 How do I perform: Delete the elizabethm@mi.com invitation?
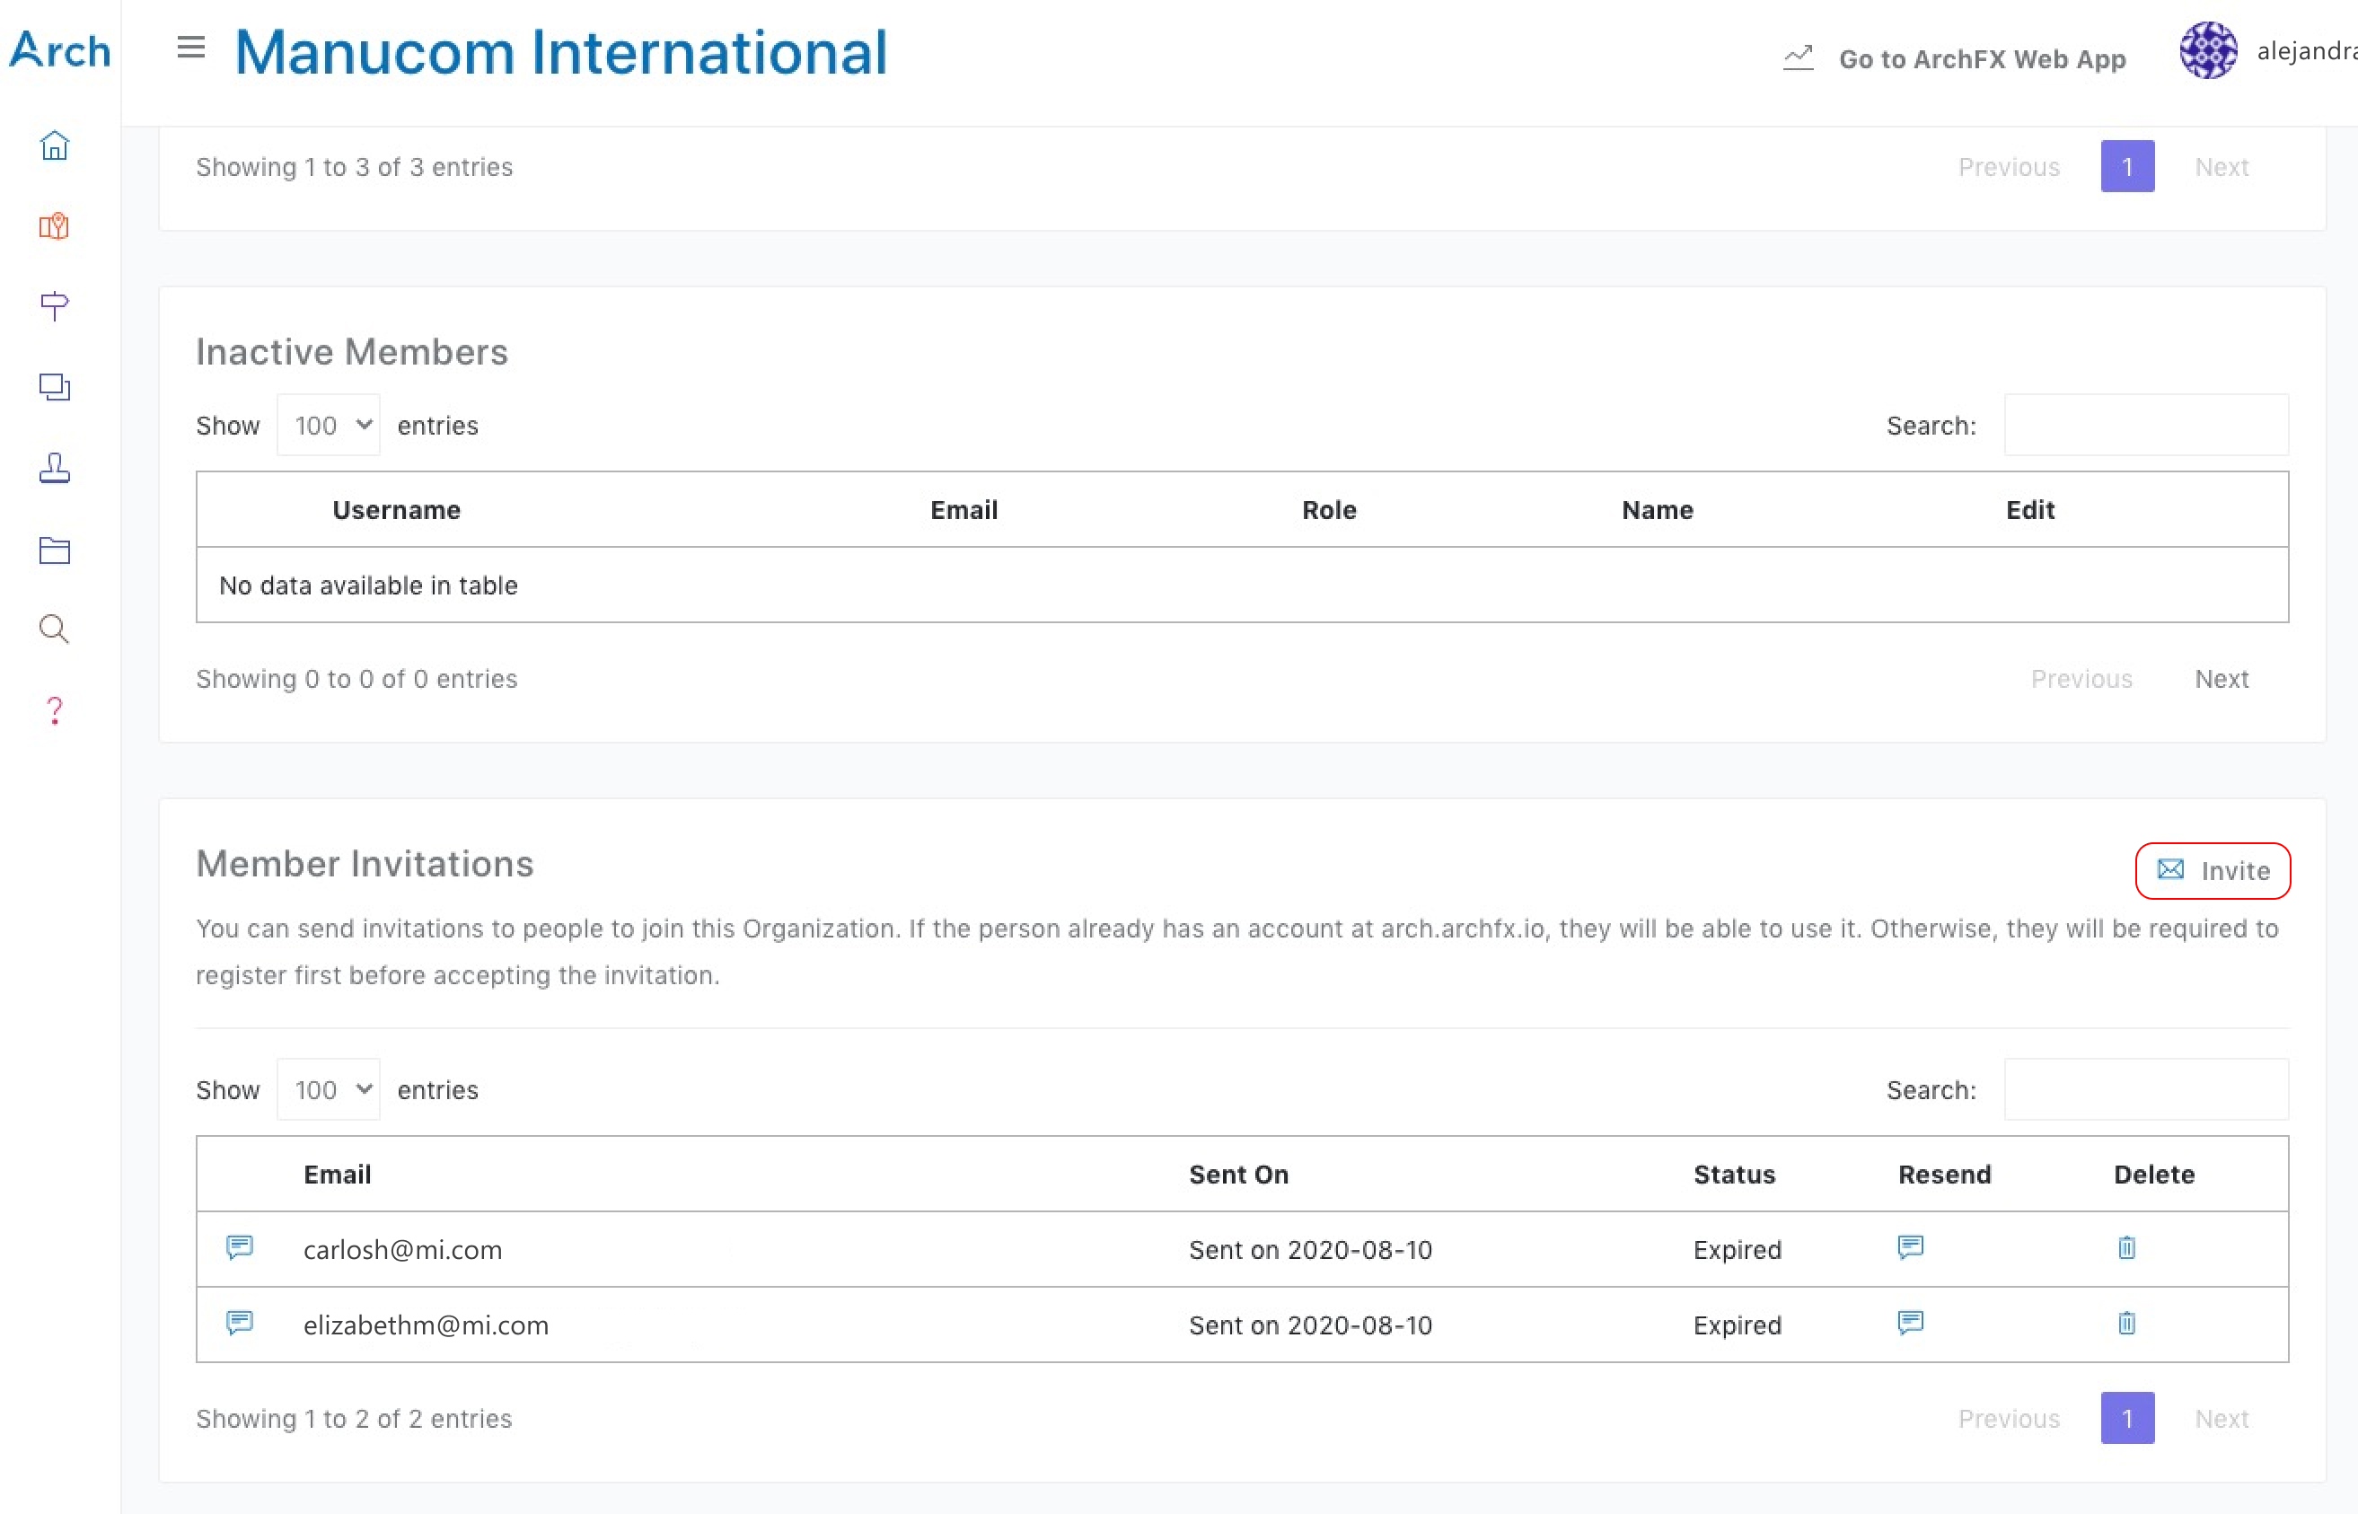click(2126, 1324)
